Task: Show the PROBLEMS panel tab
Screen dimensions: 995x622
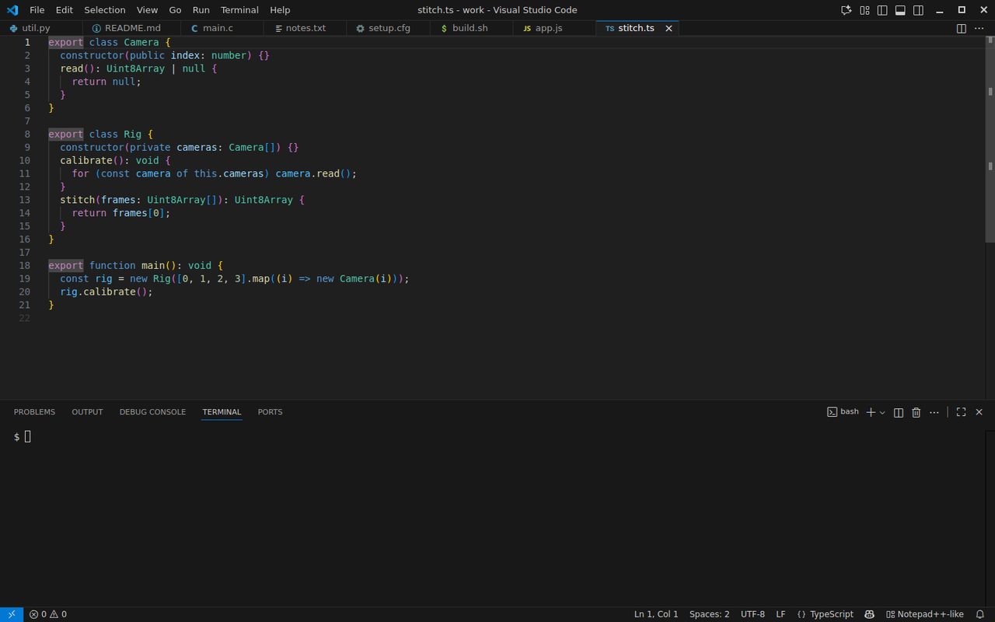Action: pyautogui.click(x=34, y=412)
